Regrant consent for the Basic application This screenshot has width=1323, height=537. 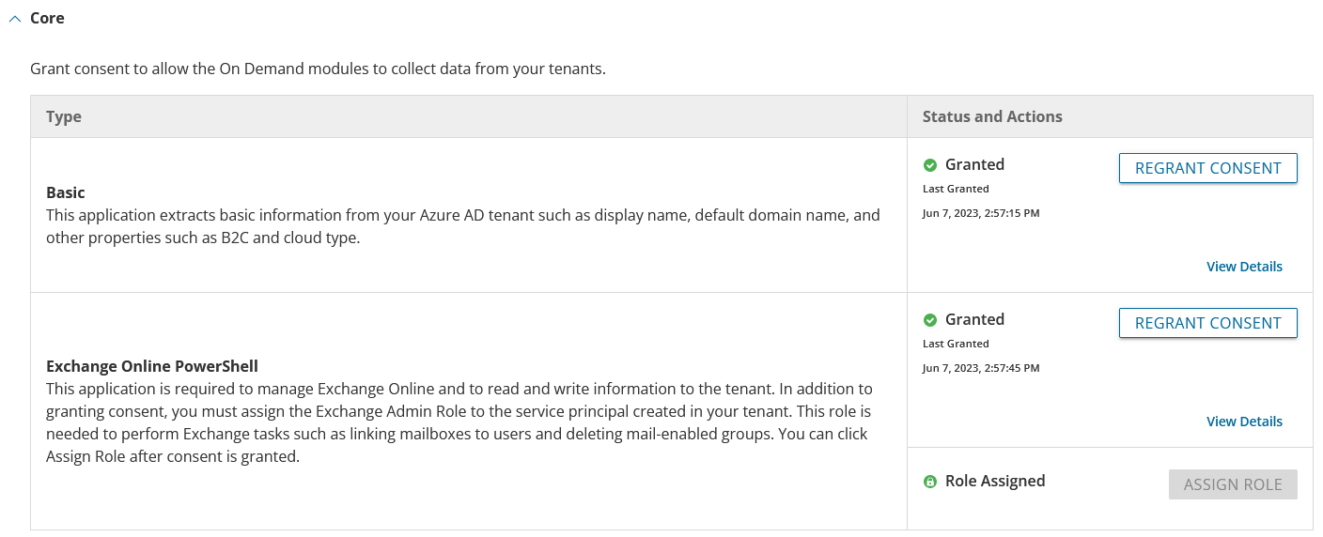tap(1207, 168)
